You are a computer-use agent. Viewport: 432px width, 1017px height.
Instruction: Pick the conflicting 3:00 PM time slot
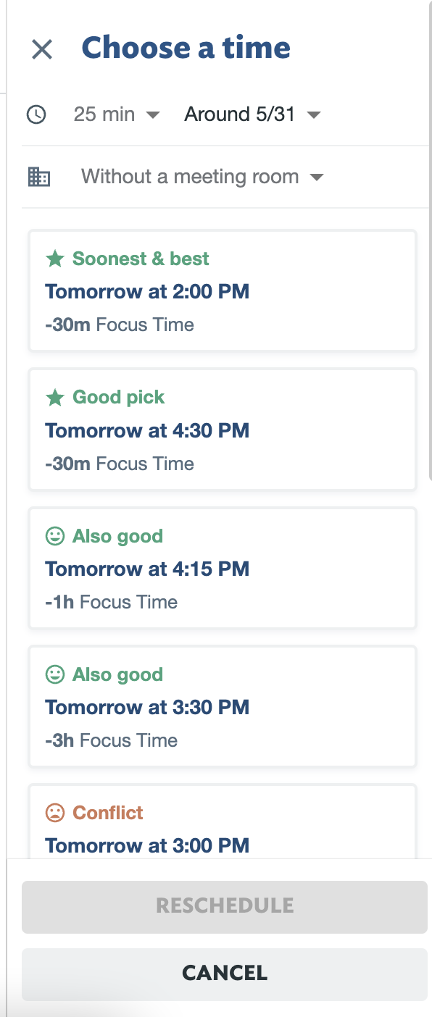pos(223,821)
